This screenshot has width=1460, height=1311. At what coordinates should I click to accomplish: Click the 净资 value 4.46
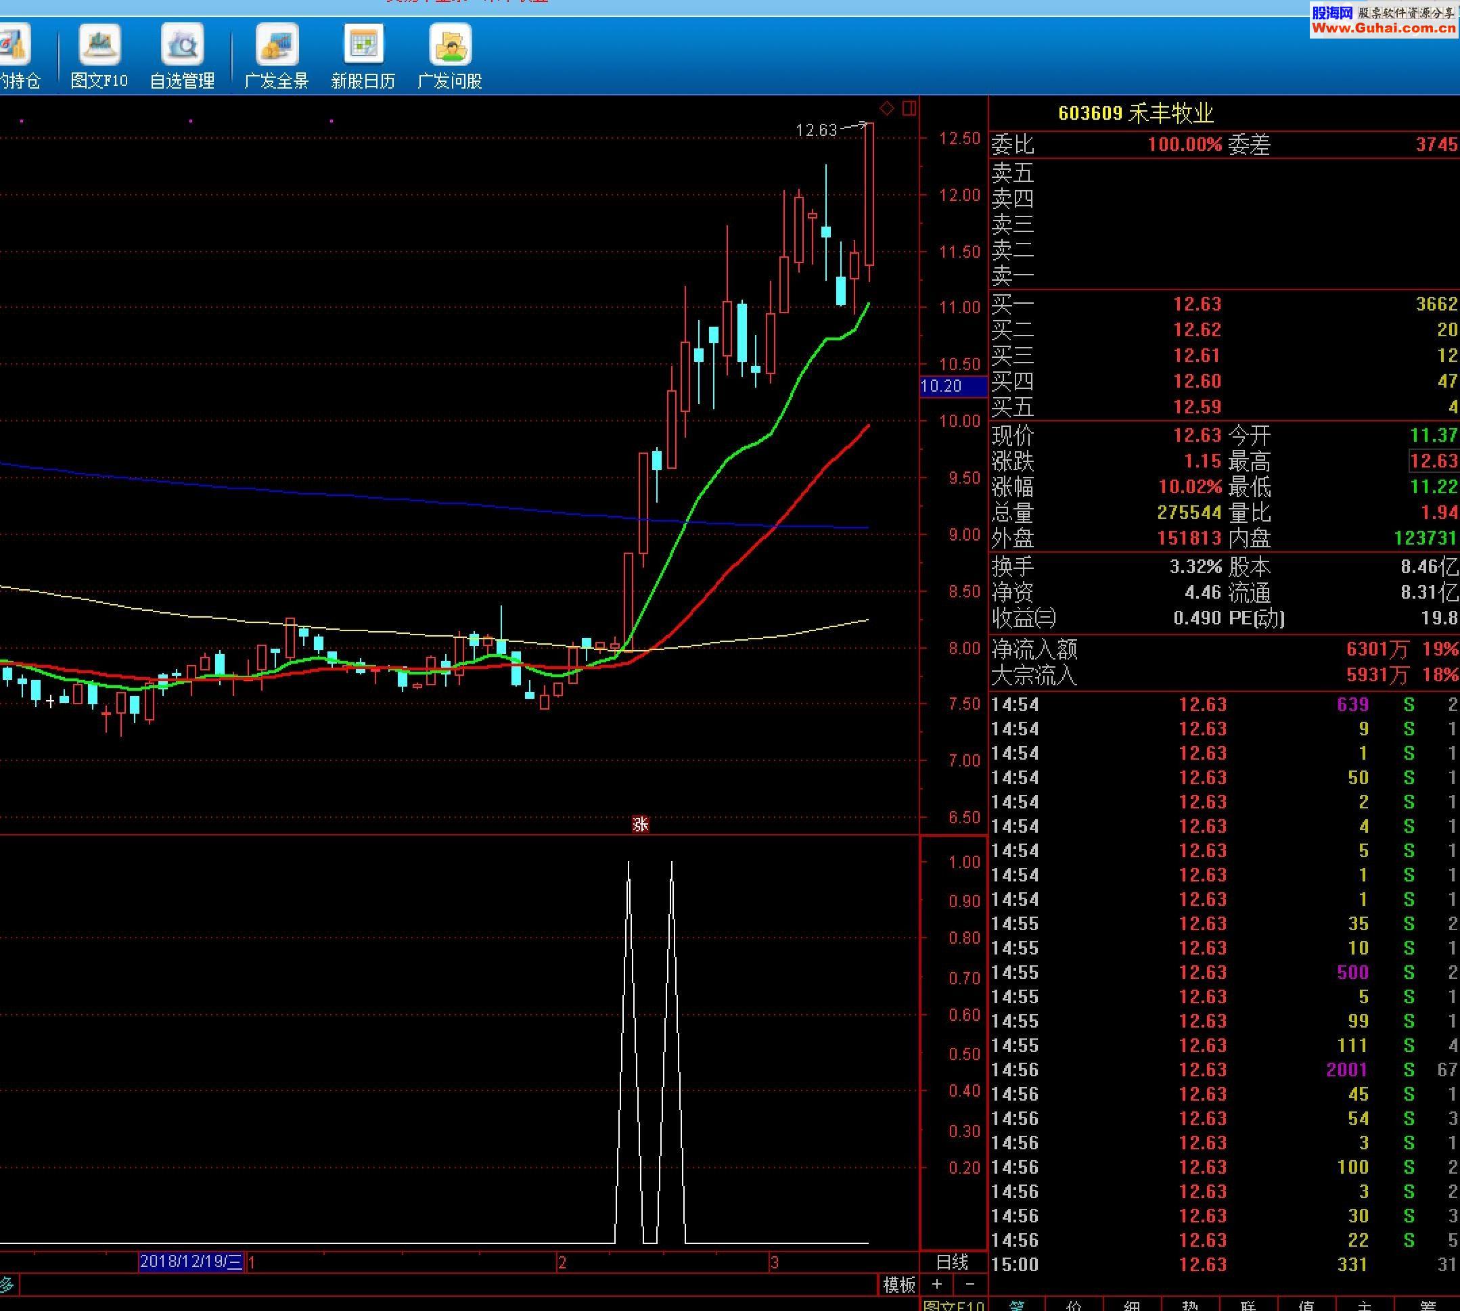click(1203, 593)
